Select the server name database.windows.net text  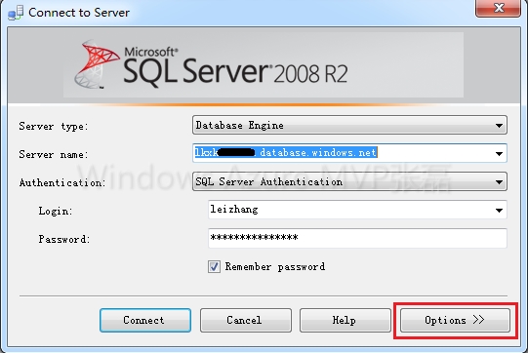tap(286, 152)
